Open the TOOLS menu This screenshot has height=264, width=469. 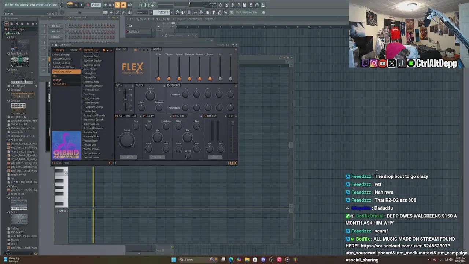pos(48,5)
